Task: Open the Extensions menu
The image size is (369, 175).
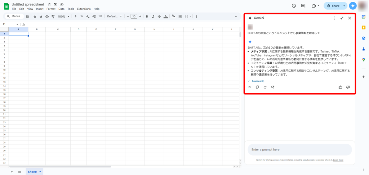Action: tap(84, 9)
